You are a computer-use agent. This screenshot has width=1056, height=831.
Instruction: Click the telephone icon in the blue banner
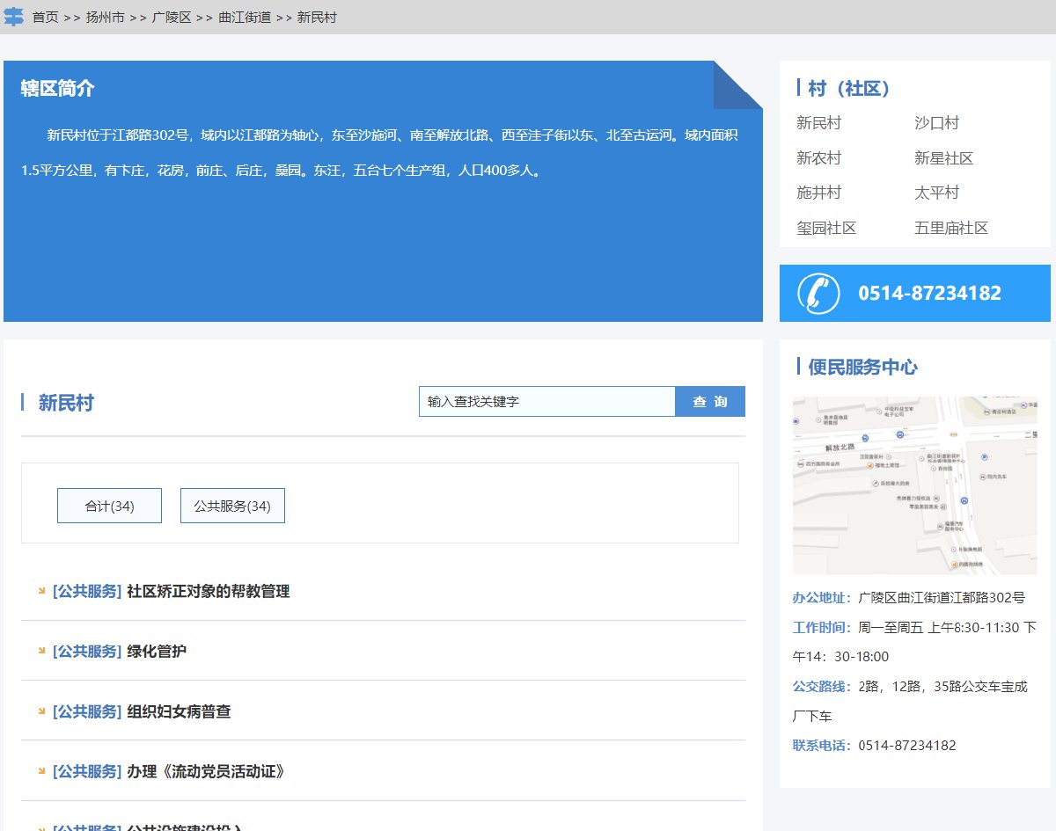coord(818,294)
